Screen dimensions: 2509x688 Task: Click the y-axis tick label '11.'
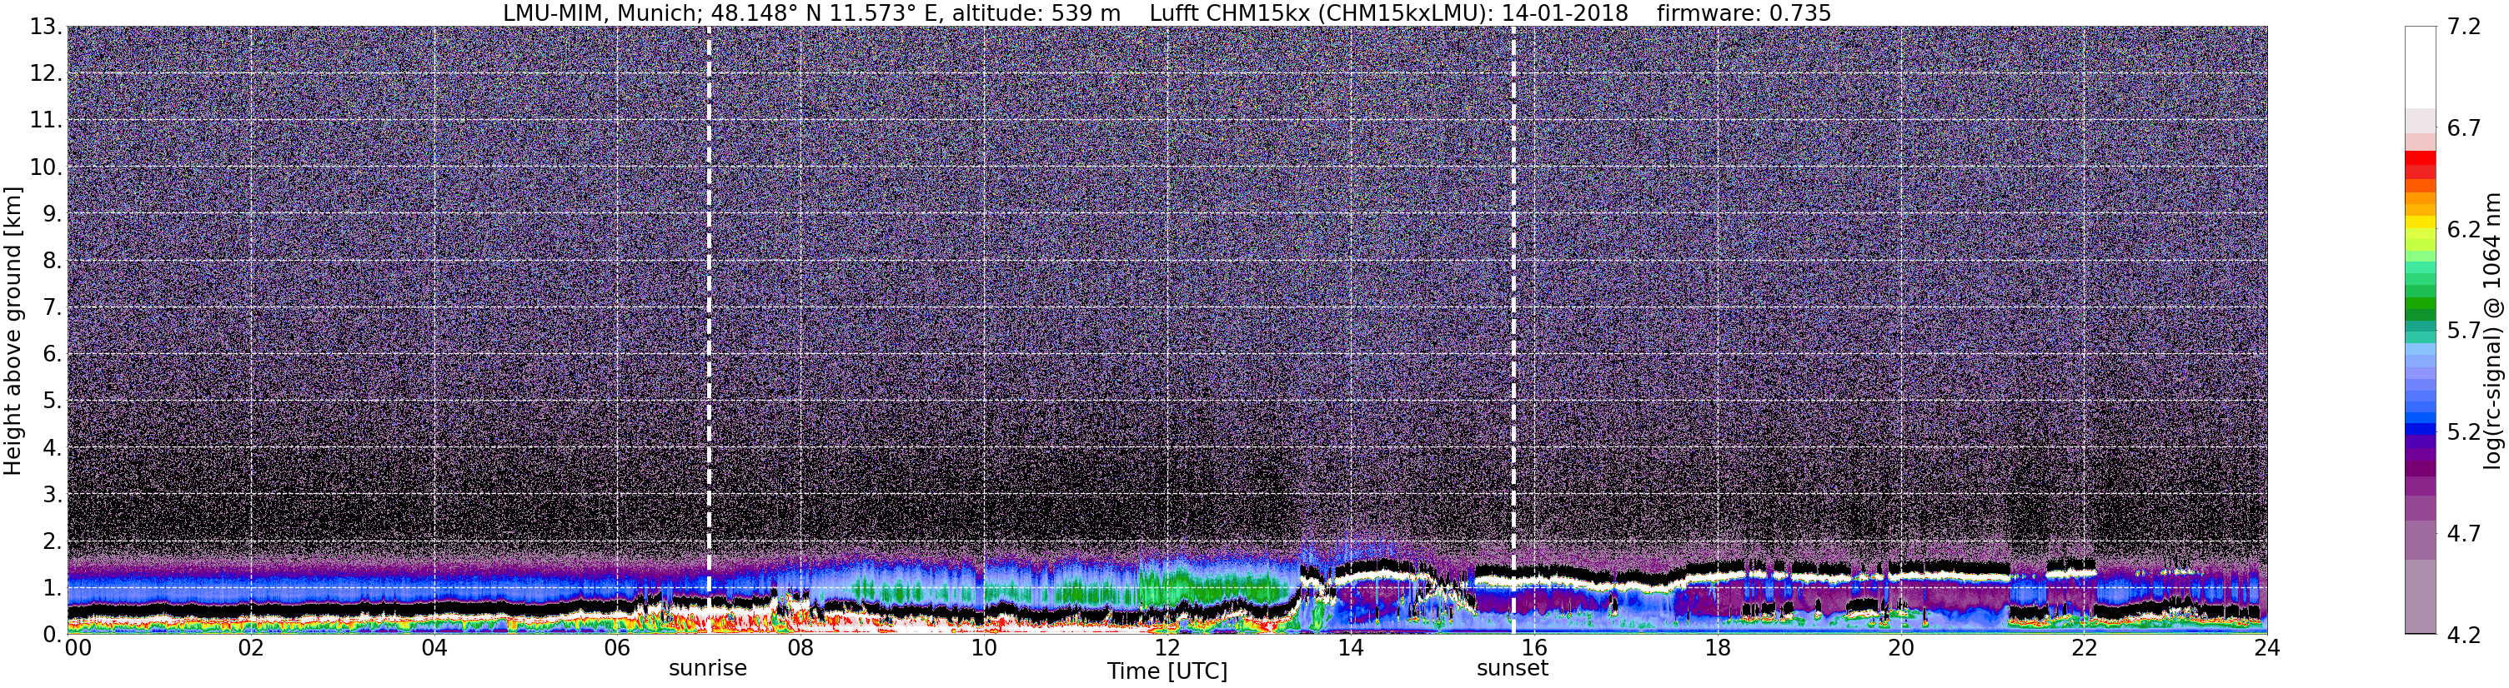47,121
